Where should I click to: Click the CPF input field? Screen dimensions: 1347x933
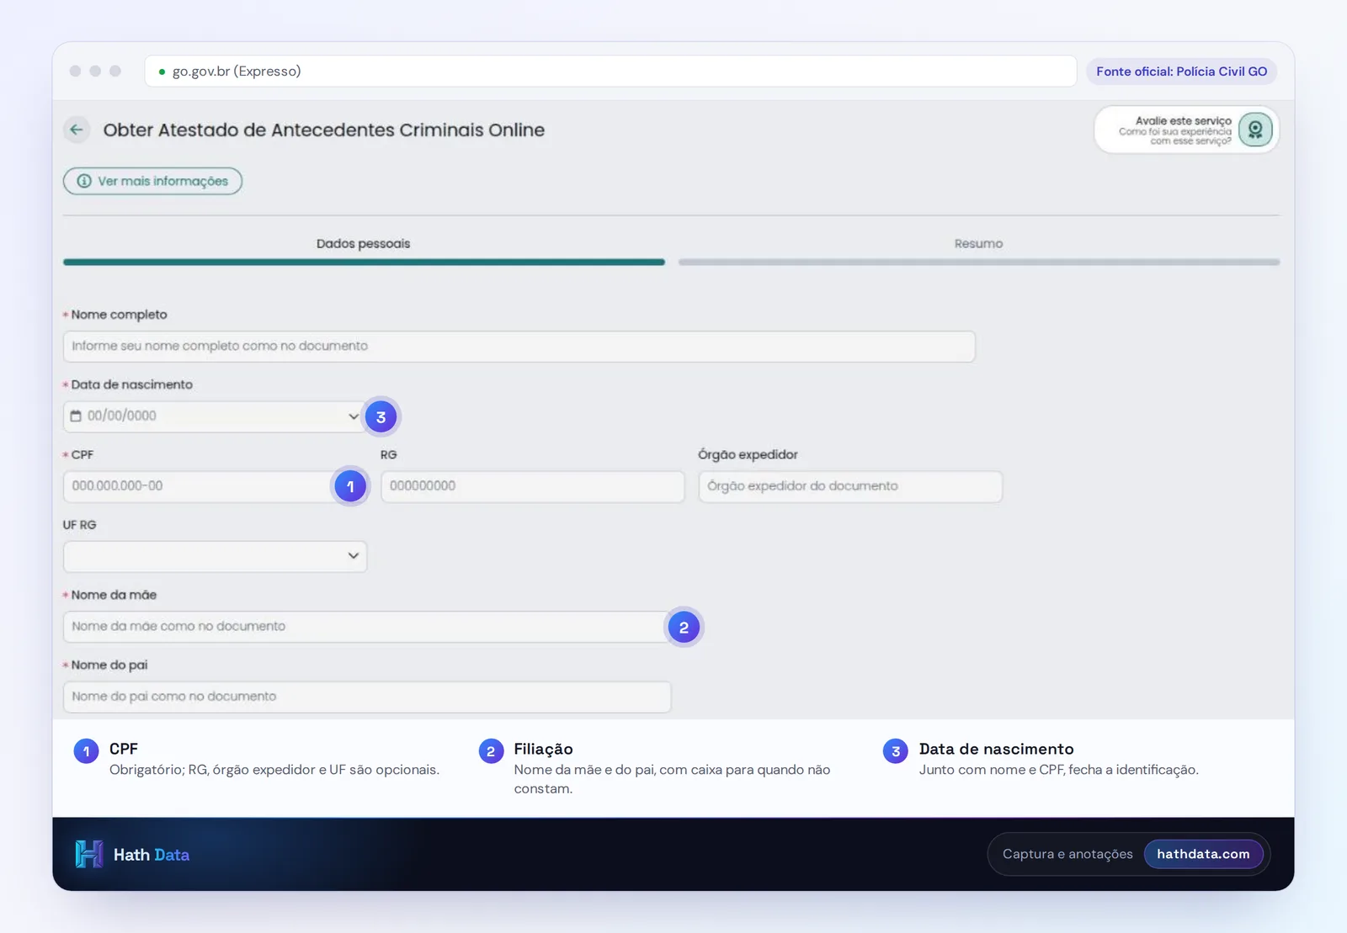tap(215, 486)
